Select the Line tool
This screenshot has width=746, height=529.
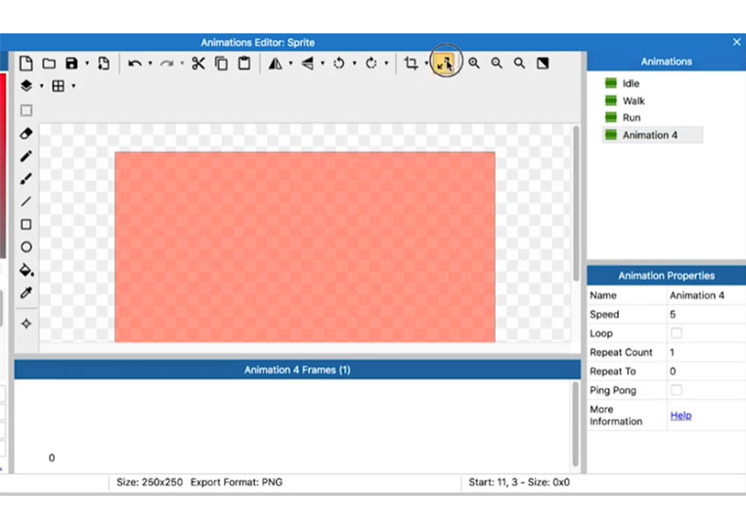26,201
